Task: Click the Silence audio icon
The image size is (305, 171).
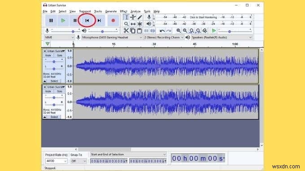Action: click(152, 31)
